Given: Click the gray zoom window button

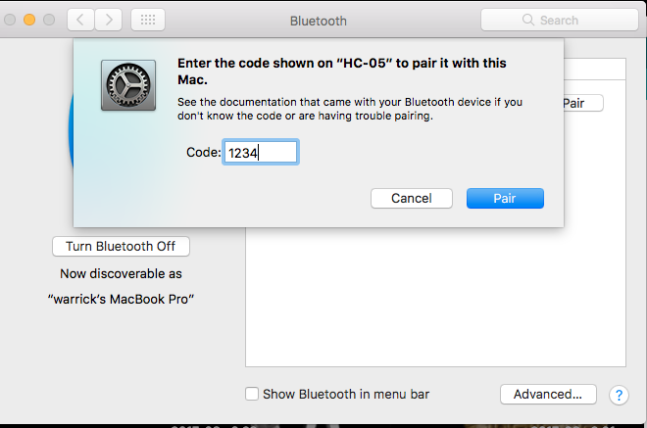Looking at the screenshot, I should click(x=49, y=20).
